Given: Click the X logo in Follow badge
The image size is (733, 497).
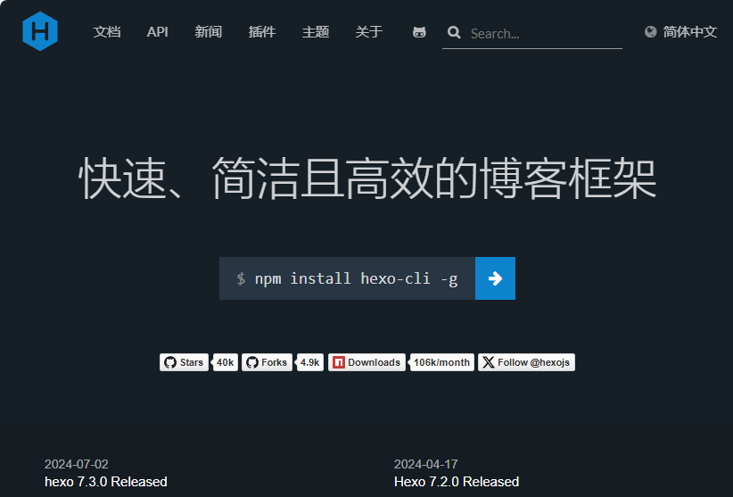Looking at the screenshot, I should [489, 362].
